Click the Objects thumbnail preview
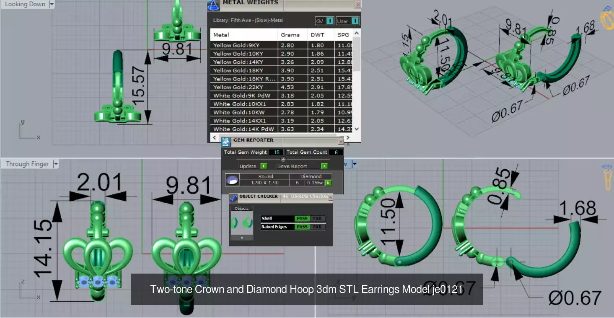This screenshot has height=318, width=614. coord(241,222)
